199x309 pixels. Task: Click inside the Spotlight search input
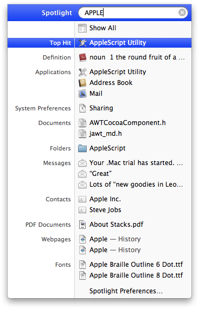pos(129,13)
